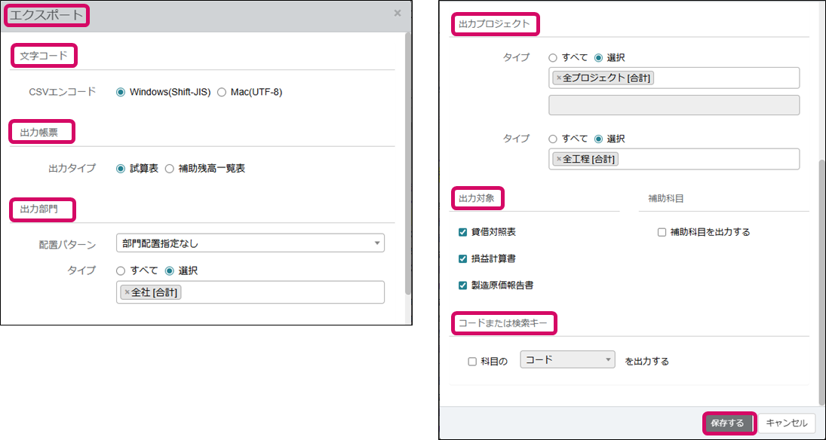The width and height of the screenshot is (826, 440).
Task: Choose Mac(UTF-8) encoding option
Action: pos(222,92)
